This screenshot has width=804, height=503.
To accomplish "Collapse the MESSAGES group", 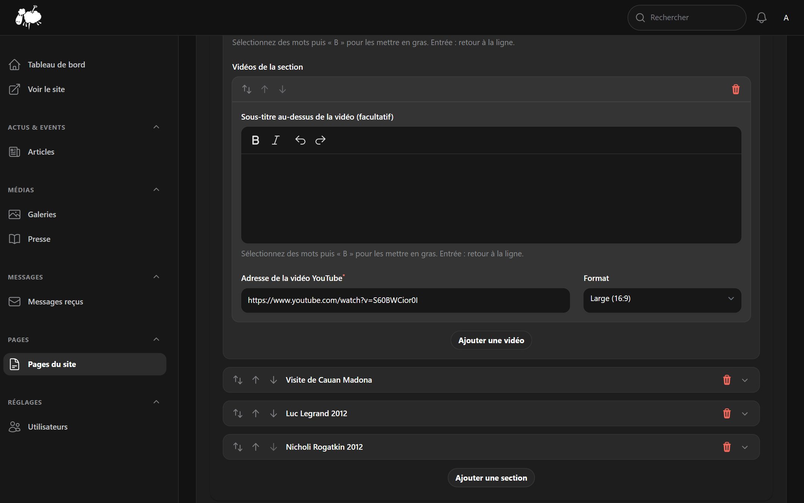I will 156,277.
